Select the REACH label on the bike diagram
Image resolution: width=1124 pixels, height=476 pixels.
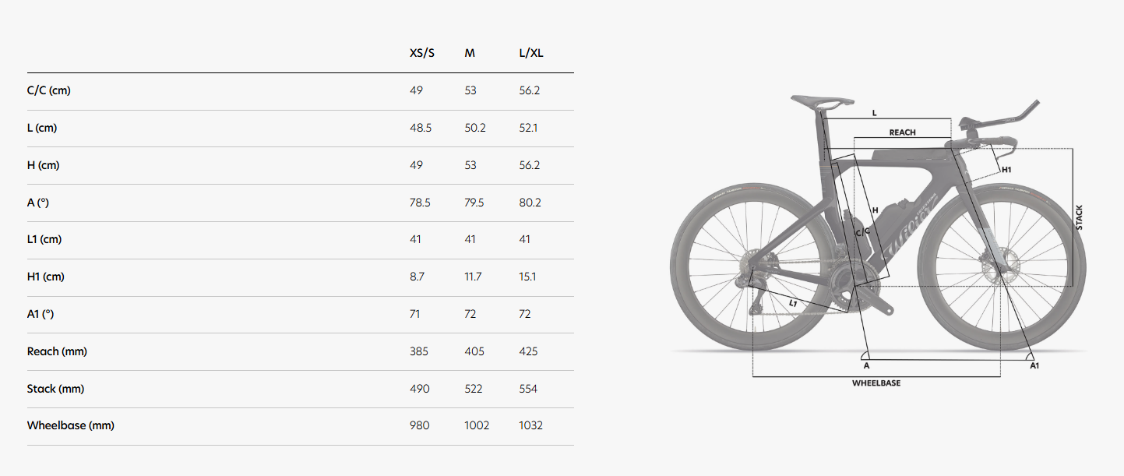click(902, 133)
